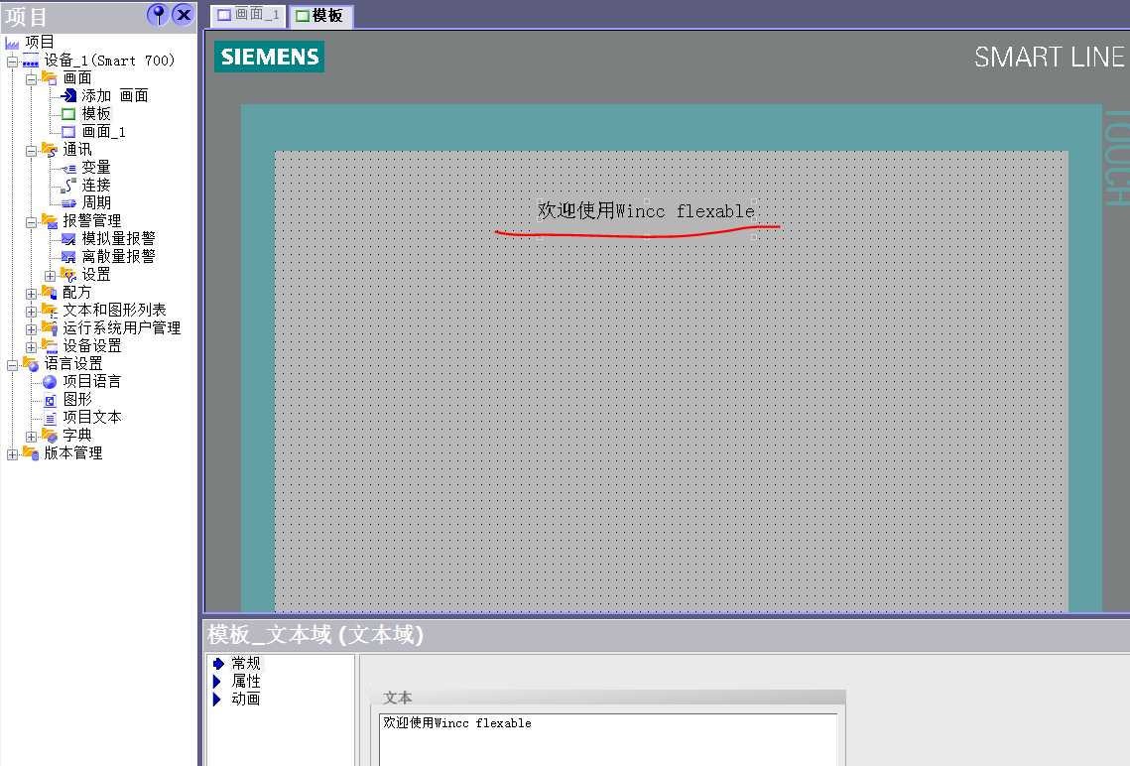
Task: Switch to the 模板 editor tab
Action: point(320,15)
